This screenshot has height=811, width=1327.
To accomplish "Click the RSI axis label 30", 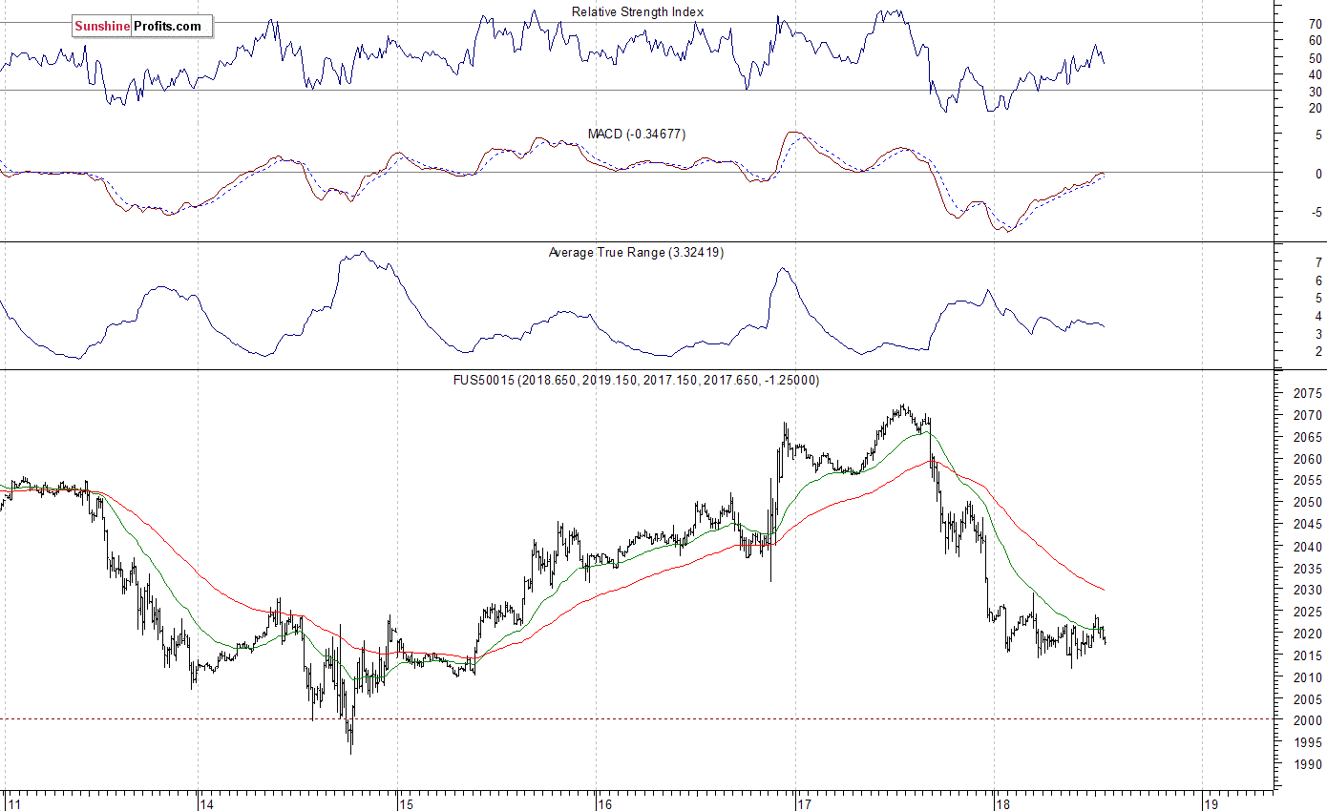I will coord(1316,92).
